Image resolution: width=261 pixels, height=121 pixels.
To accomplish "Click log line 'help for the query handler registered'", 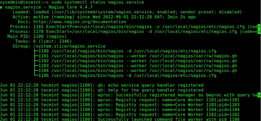I will 102,90.
